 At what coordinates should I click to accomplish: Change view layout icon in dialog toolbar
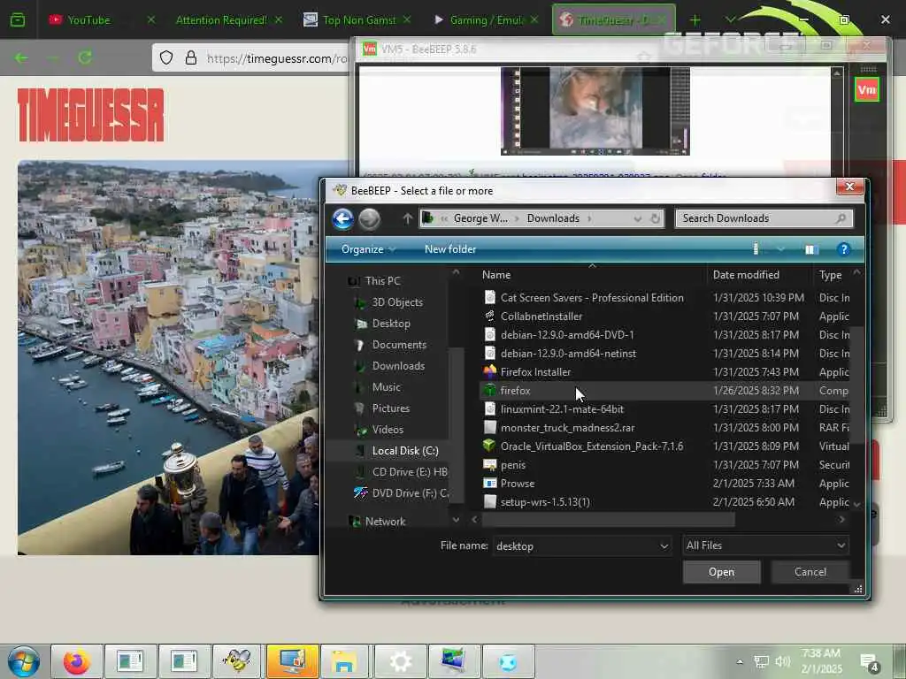(x=756, y=248)
